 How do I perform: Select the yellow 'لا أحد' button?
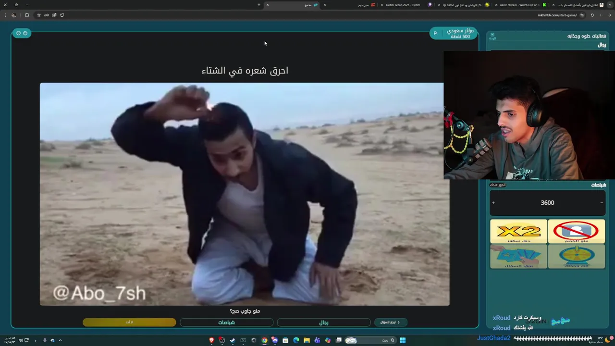[x=129, y=322]
